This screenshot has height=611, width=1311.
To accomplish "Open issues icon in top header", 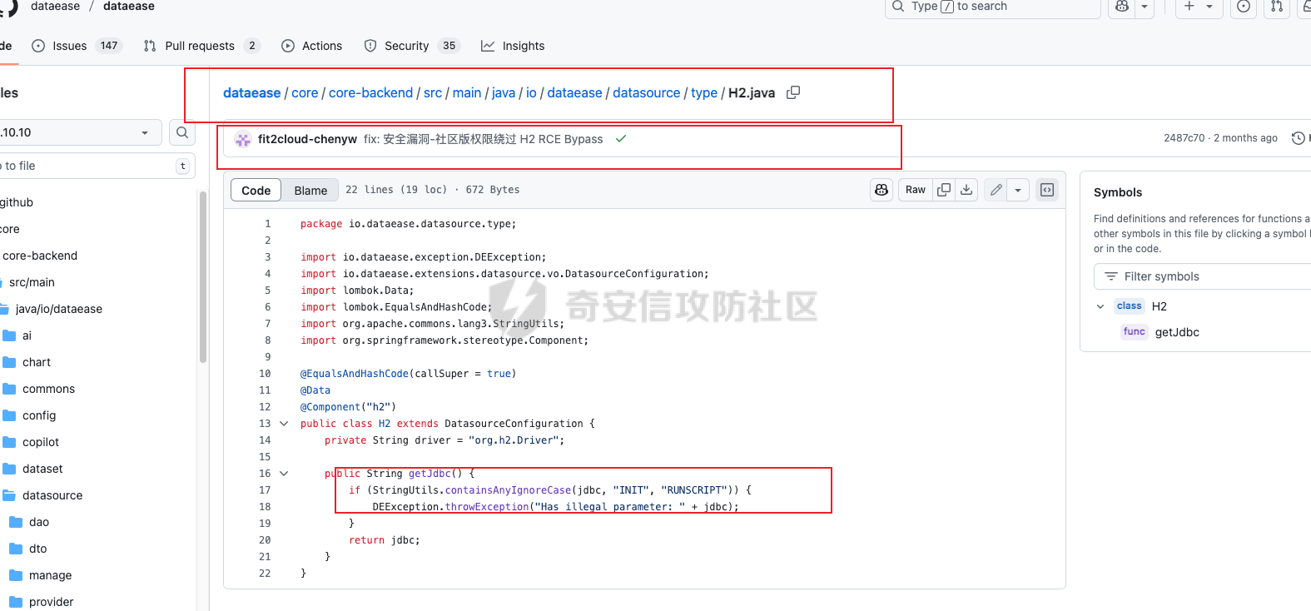I will (1243, 6).
